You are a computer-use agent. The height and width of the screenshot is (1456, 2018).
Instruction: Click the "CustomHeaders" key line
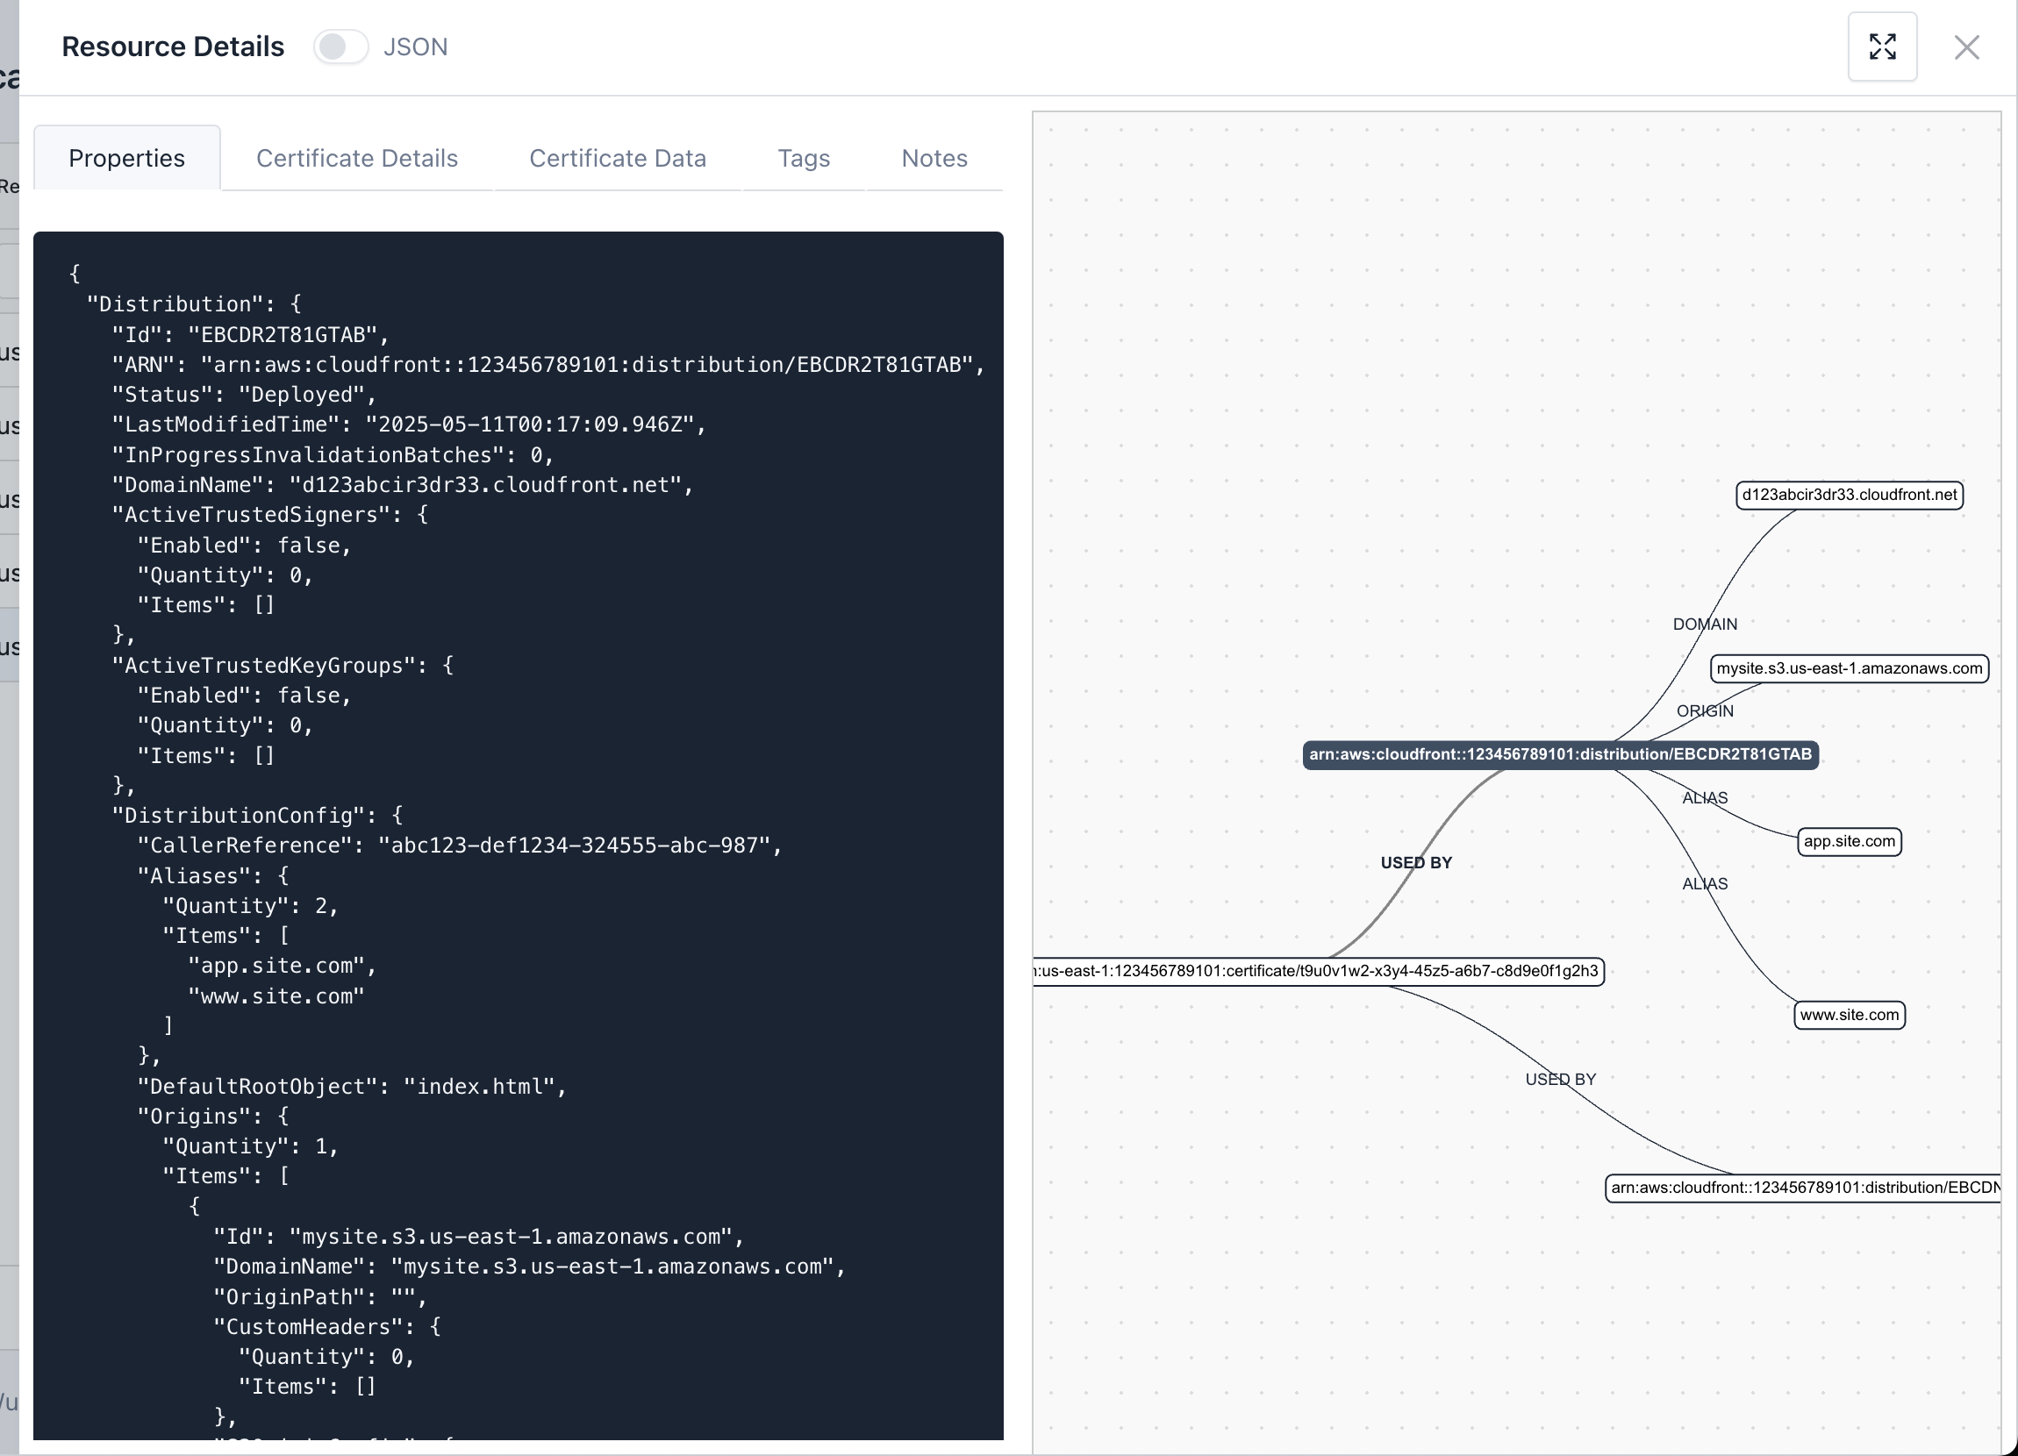[326, 1326]
